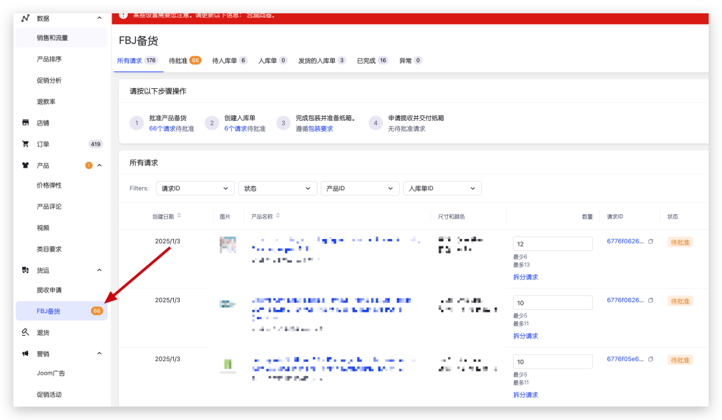Open the 店铺 store icon
This screenshot has width=722, height=420.
(24, 122)
